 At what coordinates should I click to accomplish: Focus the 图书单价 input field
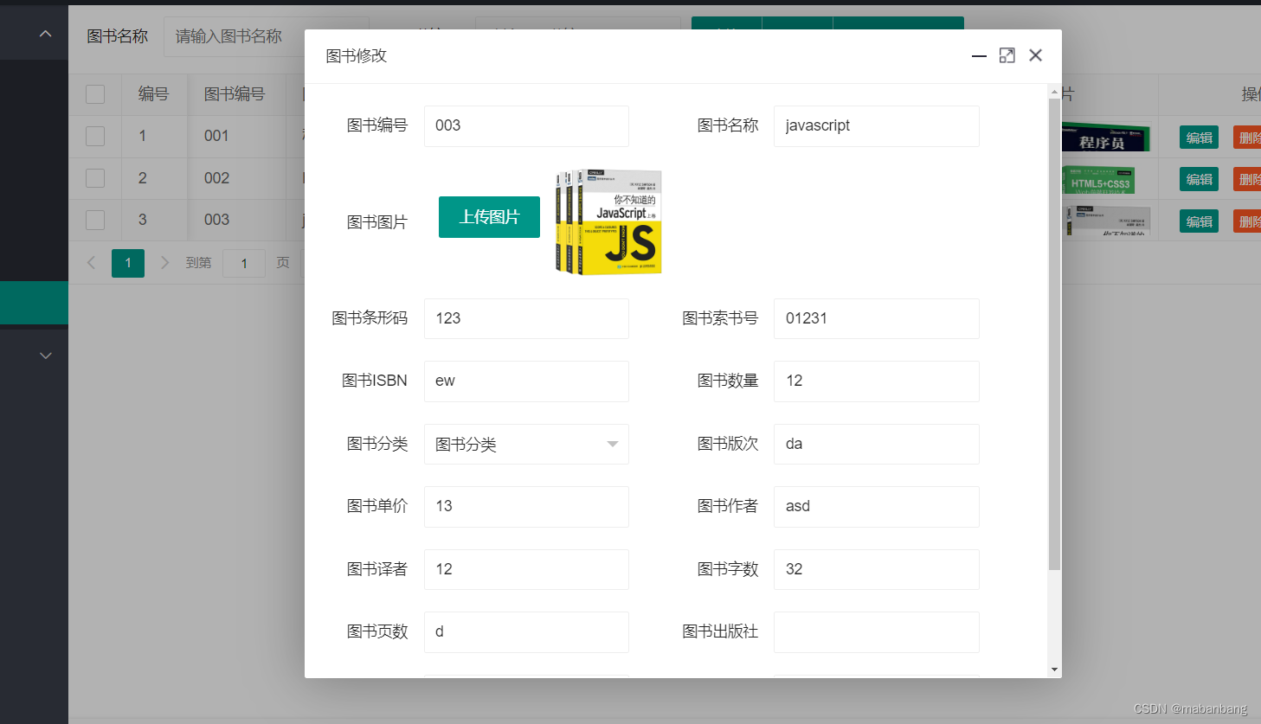pyautogui.click(x=526, y=506)
